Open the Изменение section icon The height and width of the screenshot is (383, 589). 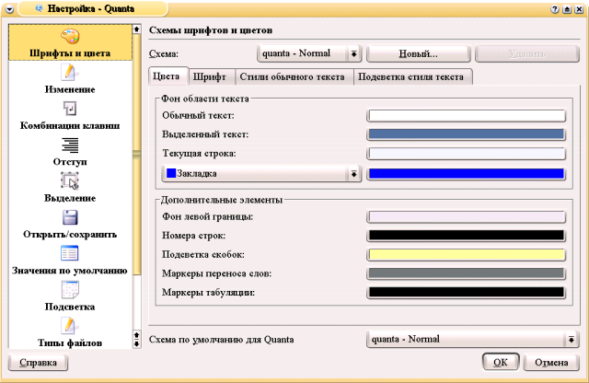[x=69, y=73]
